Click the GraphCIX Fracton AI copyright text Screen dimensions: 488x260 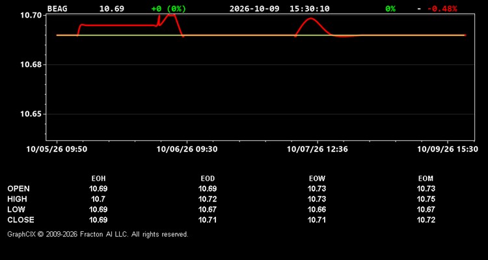coord(98,234)
